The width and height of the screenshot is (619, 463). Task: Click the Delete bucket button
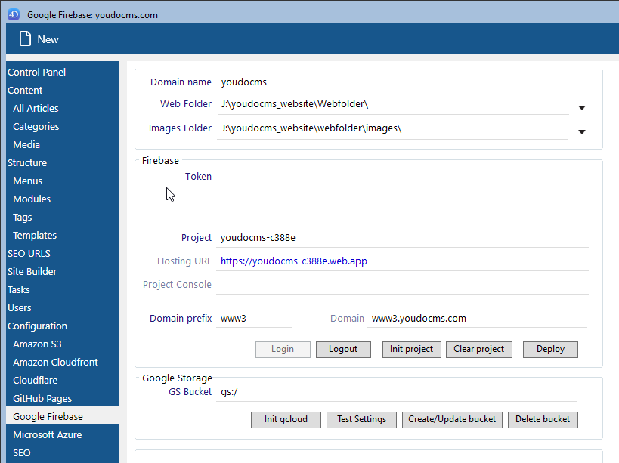[543, 419]
